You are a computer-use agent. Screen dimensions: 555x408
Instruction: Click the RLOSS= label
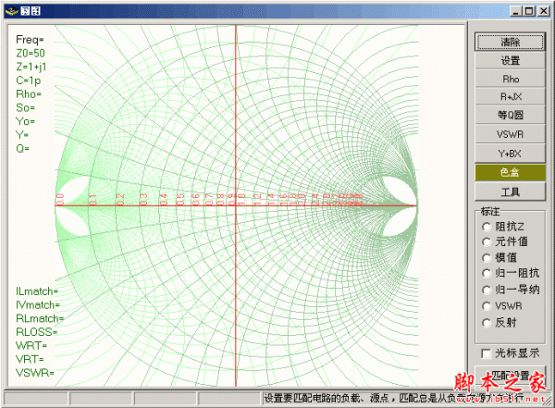point(36,332)
